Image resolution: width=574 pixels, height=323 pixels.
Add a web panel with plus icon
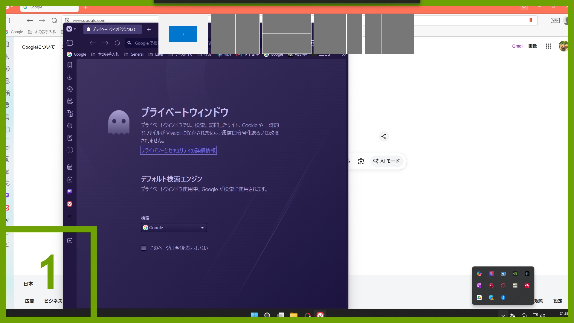(70, 241)
